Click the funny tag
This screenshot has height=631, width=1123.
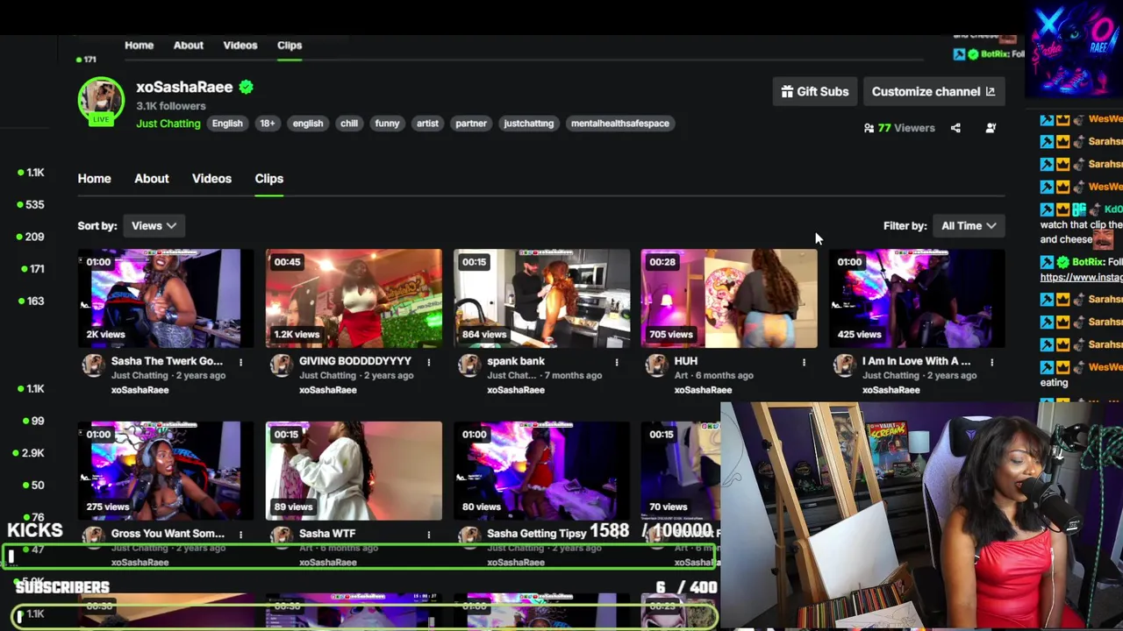387,124
